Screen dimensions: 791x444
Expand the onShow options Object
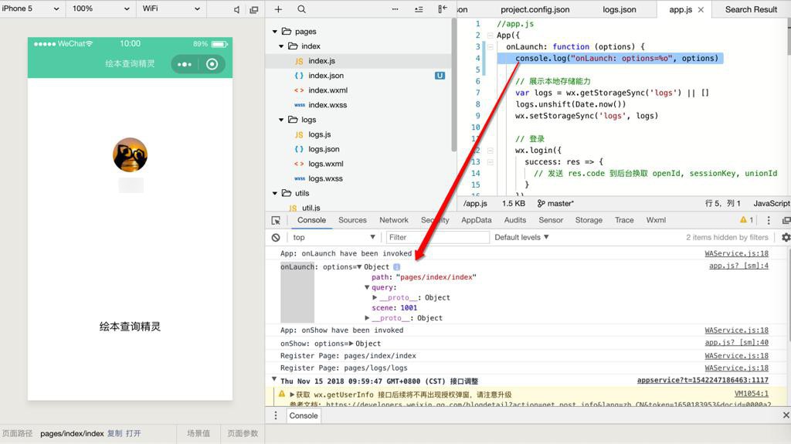351,344
